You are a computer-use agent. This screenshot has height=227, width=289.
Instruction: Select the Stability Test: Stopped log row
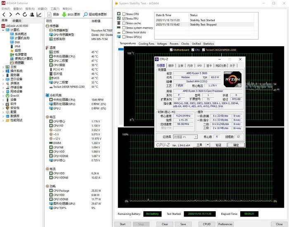(205, 24)
